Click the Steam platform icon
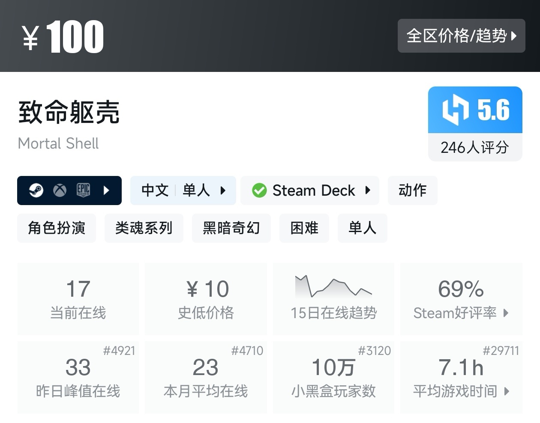The width and height of the screenshot is (540, 423). 36,191
